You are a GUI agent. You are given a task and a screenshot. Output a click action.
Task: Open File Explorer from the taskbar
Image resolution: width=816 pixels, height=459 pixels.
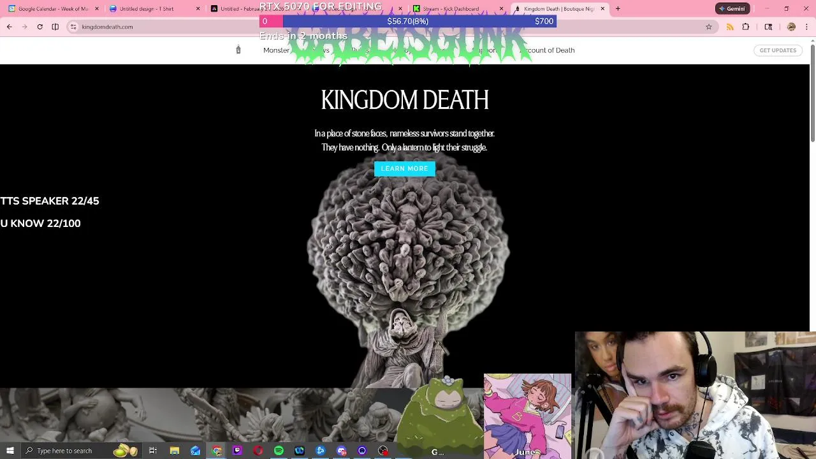[x=174, y=451]
